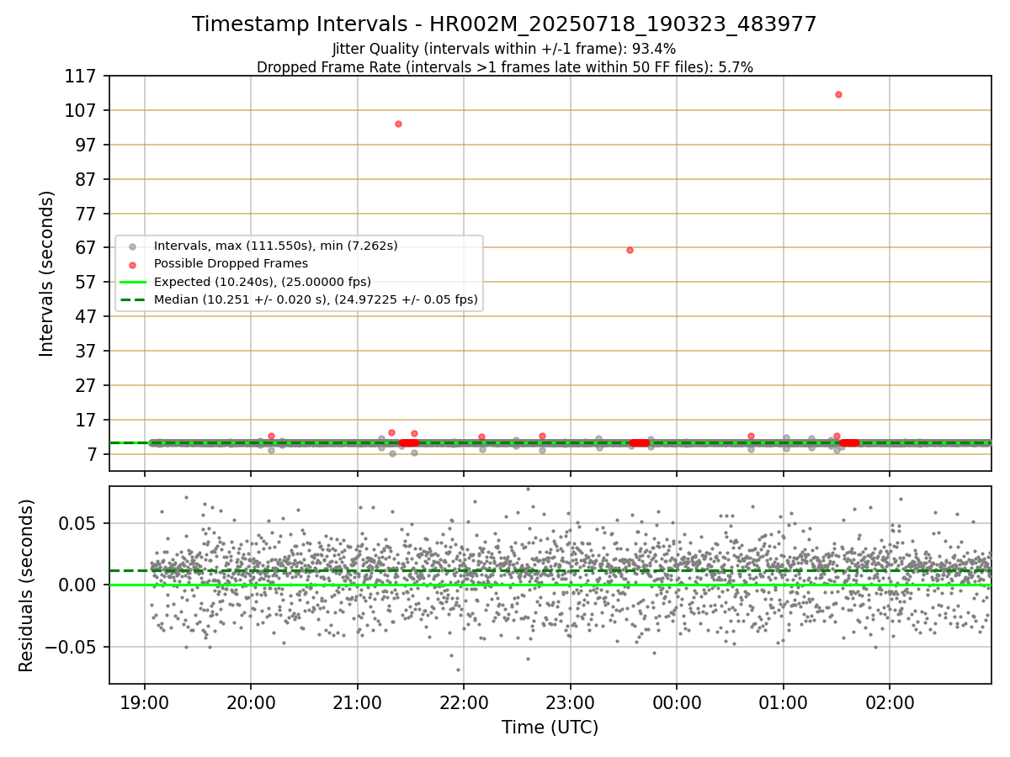Click the '22:00' x-axis tick label
1010x757 pixels.
pyautogui.click(x=464, y=702)
